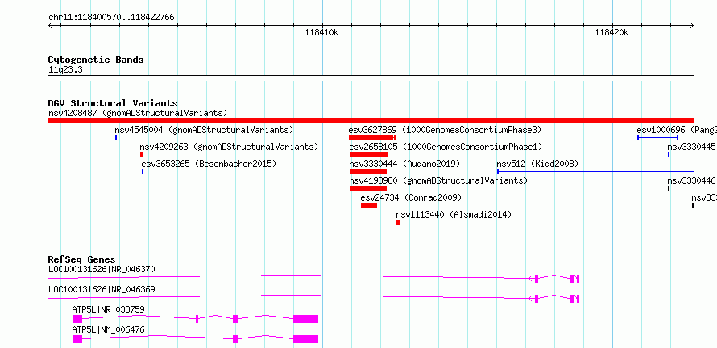Viewport: 717px width, 348px height.
Task: Click the RefSeq Genes track title
Action: (82, 259)
